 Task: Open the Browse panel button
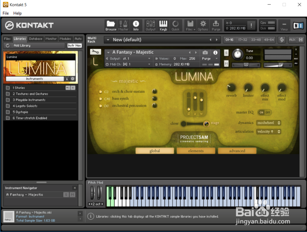click(x=111, y=26)
